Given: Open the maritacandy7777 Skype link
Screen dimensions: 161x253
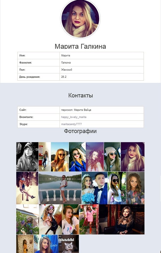Looking at the screenshot, I should pyautogui.click(x=71, y=124).
